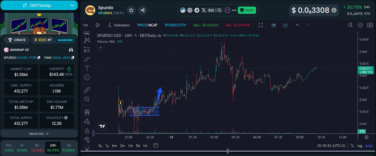
Task: Set chart range to 1y
Action: (107, 146)
